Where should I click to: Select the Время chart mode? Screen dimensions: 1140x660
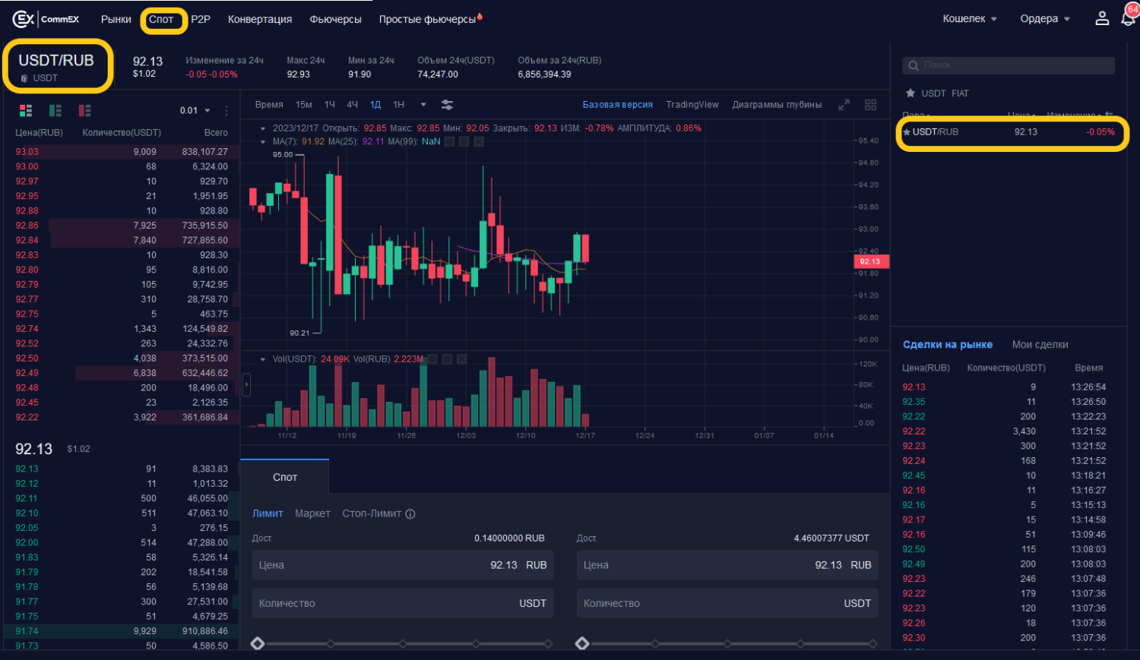pyautogui.click(x=269, y=105)
